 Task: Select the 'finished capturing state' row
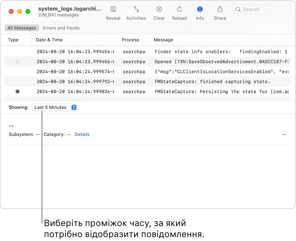coord(148,81)
